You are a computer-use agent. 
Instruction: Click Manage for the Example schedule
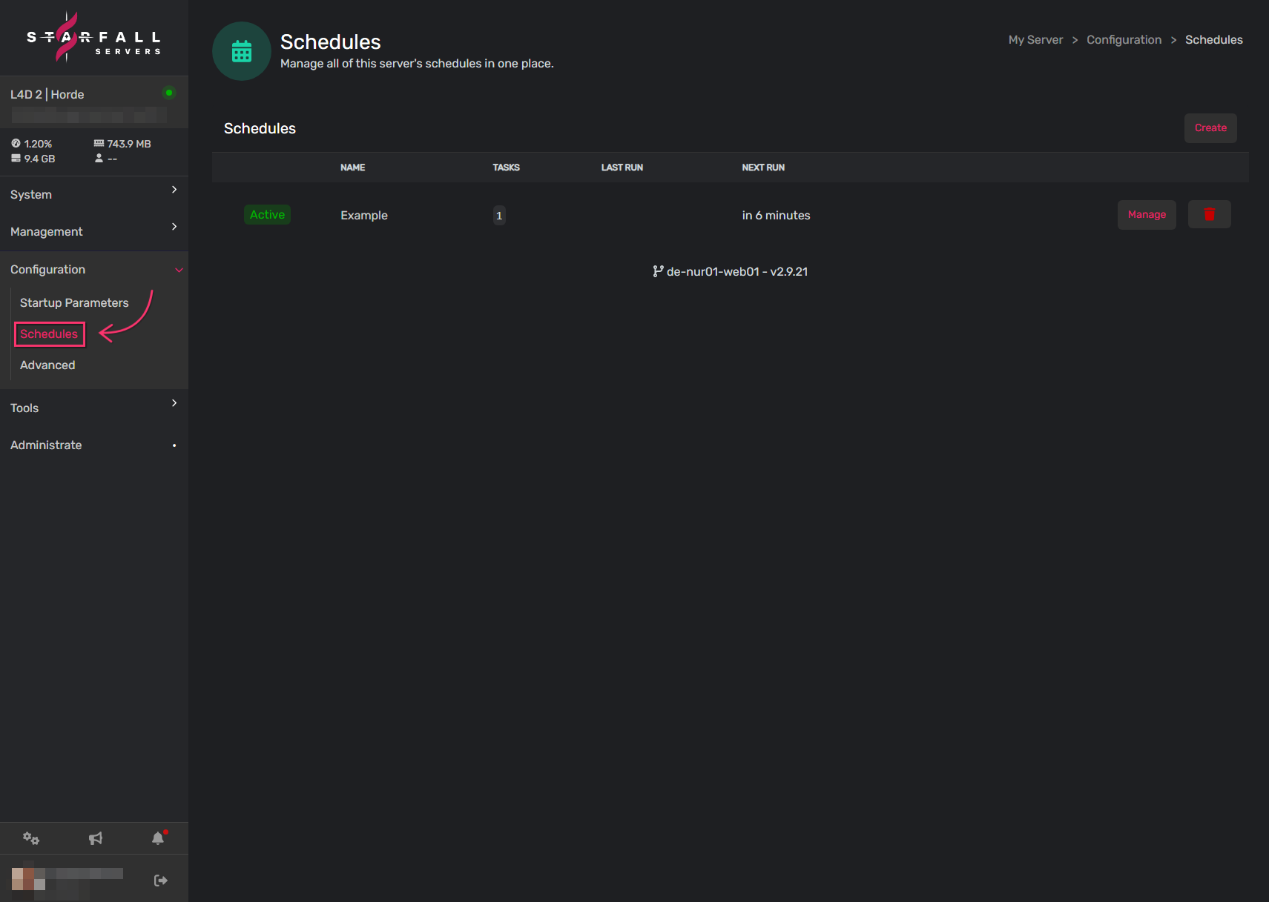coord(1147,214)
